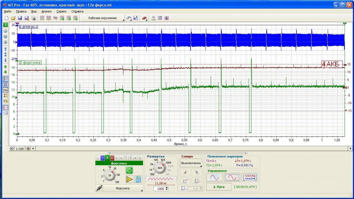Click the ruler measurement toolbar icon
The width and height of the screenshot is (354, 199).
(153, 18)
